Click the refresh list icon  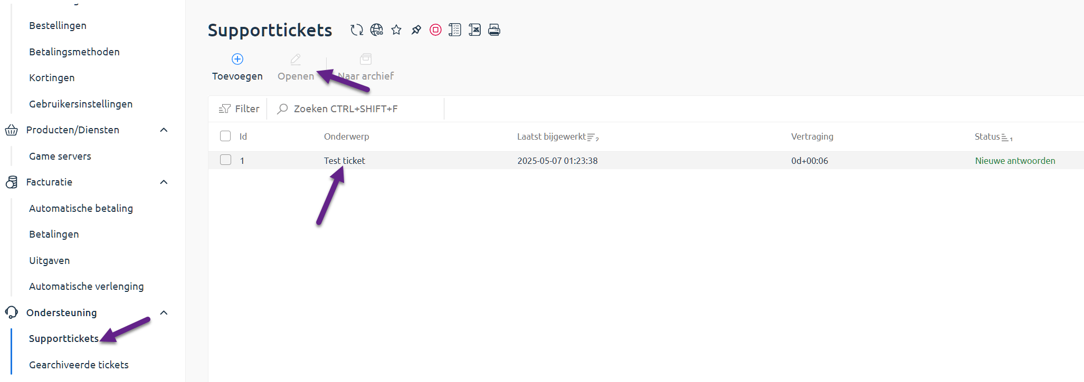coord(357,30)
